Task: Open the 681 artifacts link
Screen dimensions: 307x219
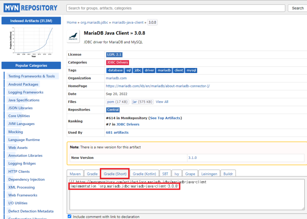Action: click(x=117, y=132)
